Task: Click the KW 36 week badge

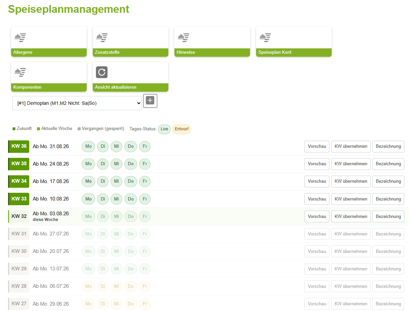Action: point(19,146)
